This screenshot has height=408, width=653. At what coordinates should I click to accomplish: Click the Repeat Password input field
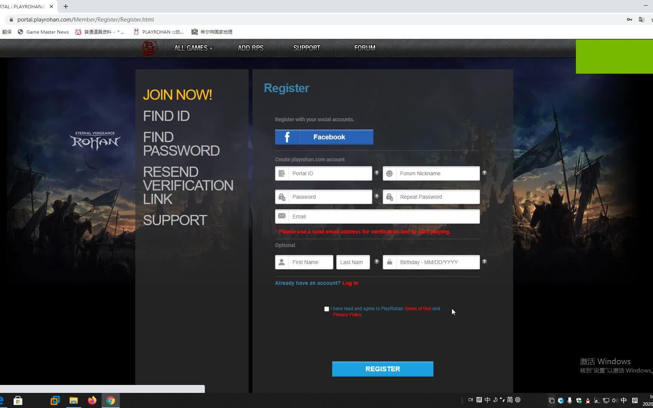click(431, 197)
